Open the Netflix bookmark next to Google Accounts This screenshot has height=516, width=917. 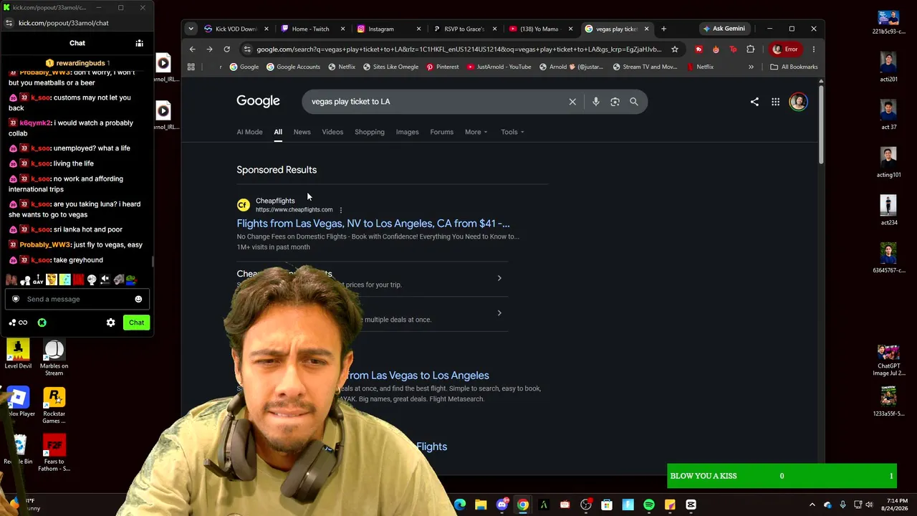click(341, 67)
